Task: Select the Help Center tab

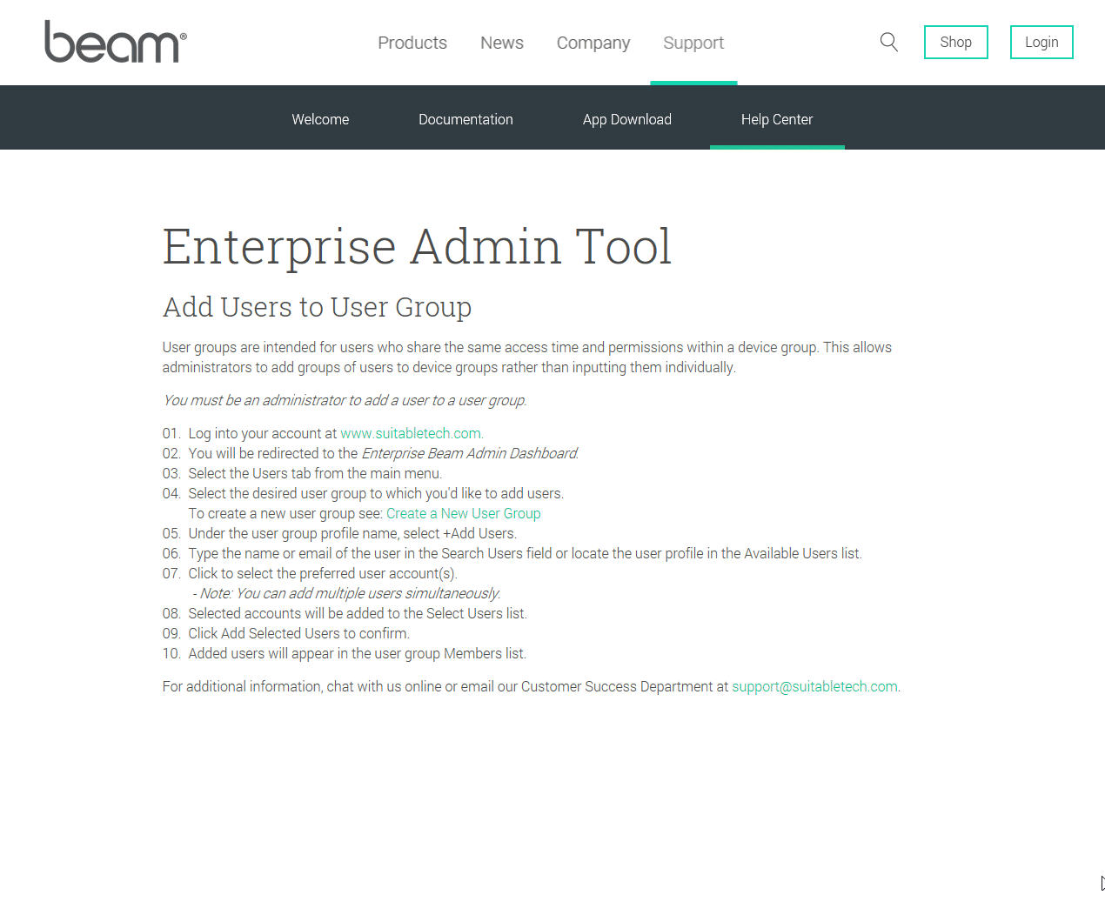Action: pyautogui.click(x=777, y=119)
